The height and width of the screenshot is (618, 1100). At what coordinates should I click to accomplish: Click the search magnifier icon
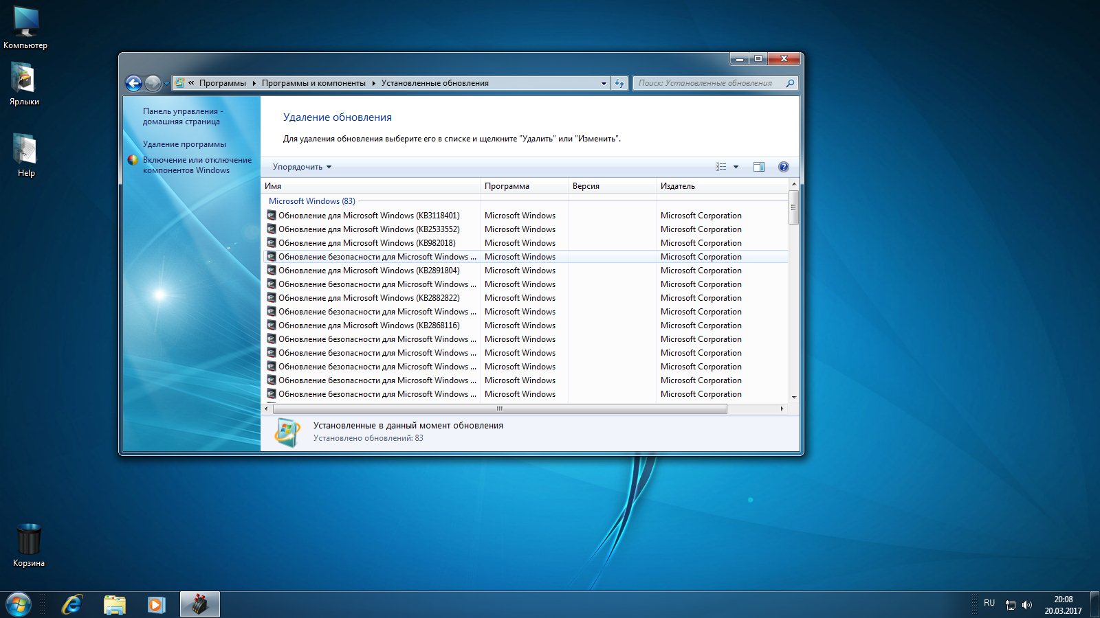point(790,83)
